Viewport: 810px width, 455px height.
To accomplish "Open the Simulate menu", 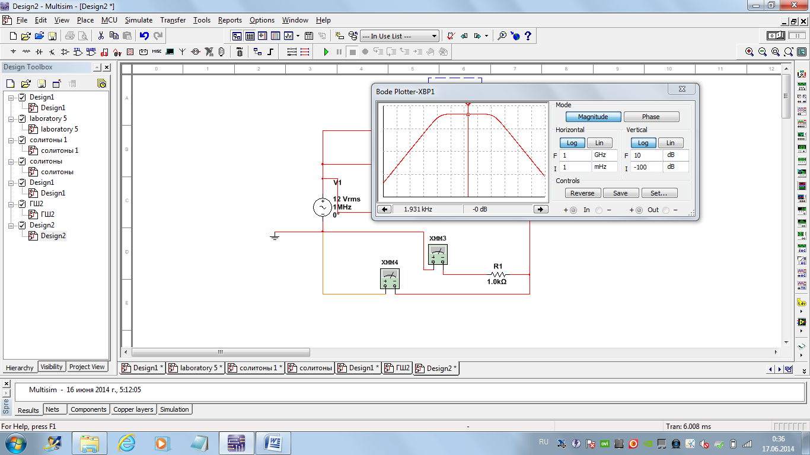I will coord(139,20).
